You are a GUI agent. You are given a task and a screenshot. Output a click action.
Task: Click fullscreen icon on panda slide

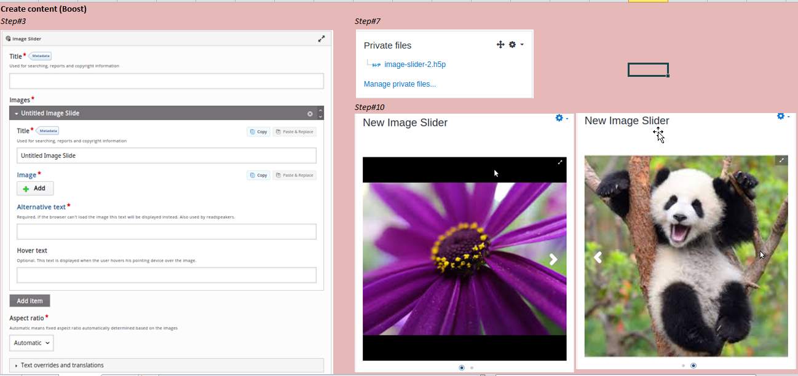781,160
